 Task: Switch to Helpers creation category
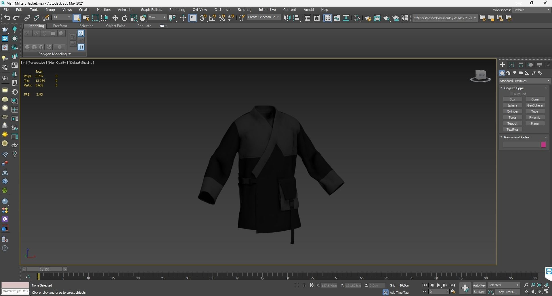527,73
